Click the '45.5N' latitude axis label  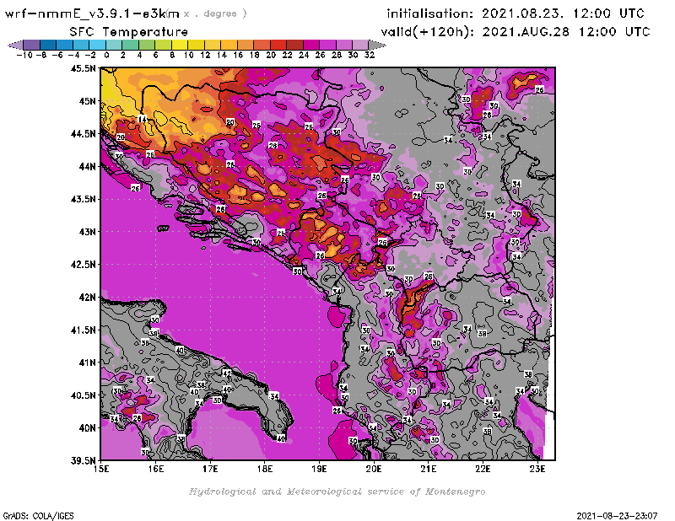point(84,68)
